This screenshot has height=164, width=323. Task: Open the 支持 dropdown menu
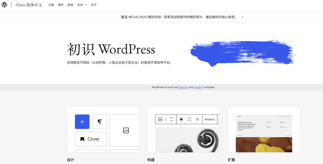(x=82, y=5)
